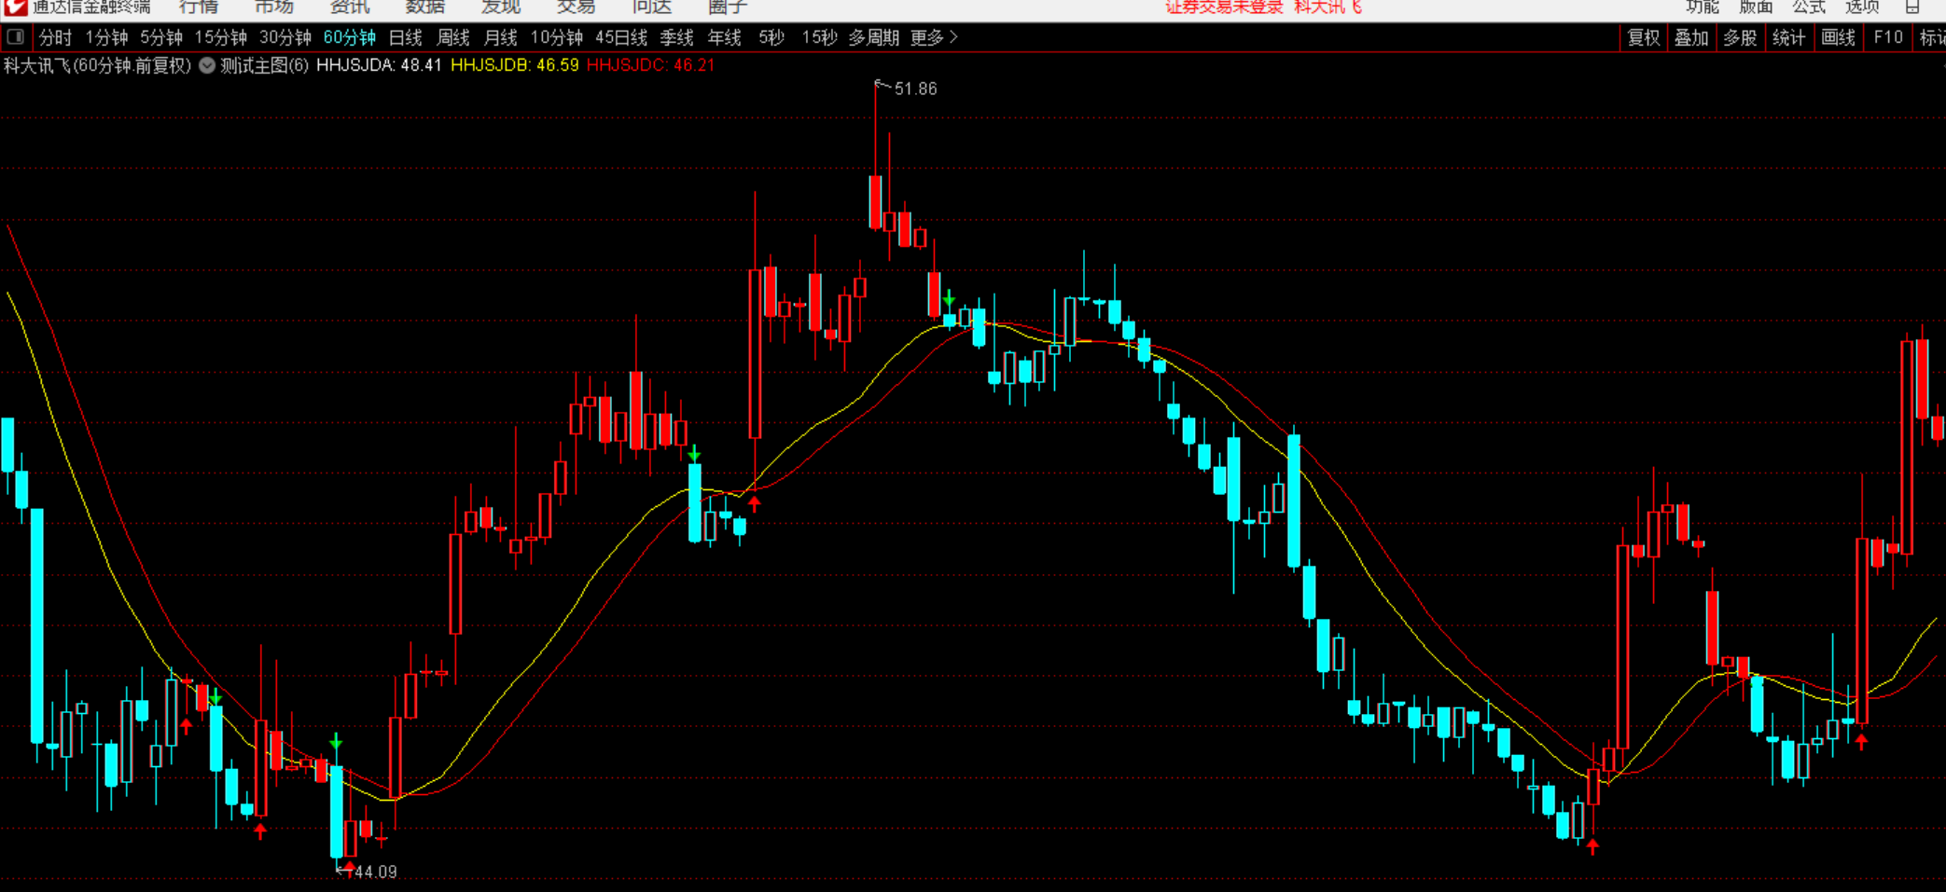
Task: Expand the 更多 period list chevron
Action: click(x=953, y=37)
